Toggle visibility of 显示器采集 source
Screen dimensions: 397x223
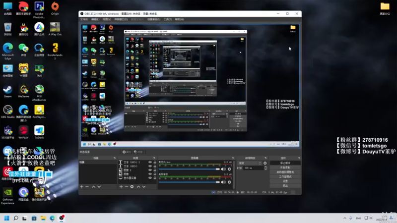click(150, 178)
